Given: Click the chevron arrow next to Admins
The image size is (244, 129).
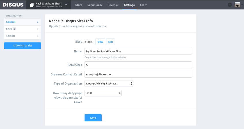Looking at the screenshot, I should pos(38,36).
